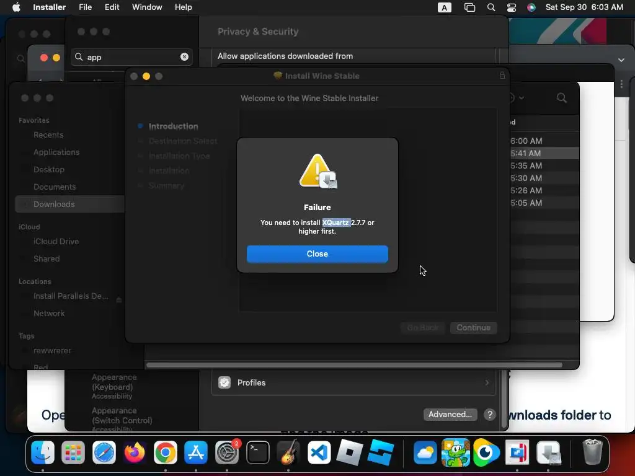Open the blue eye app in Dock
The width and height of the screenshot is (635, 476).
tap(486, 452)
